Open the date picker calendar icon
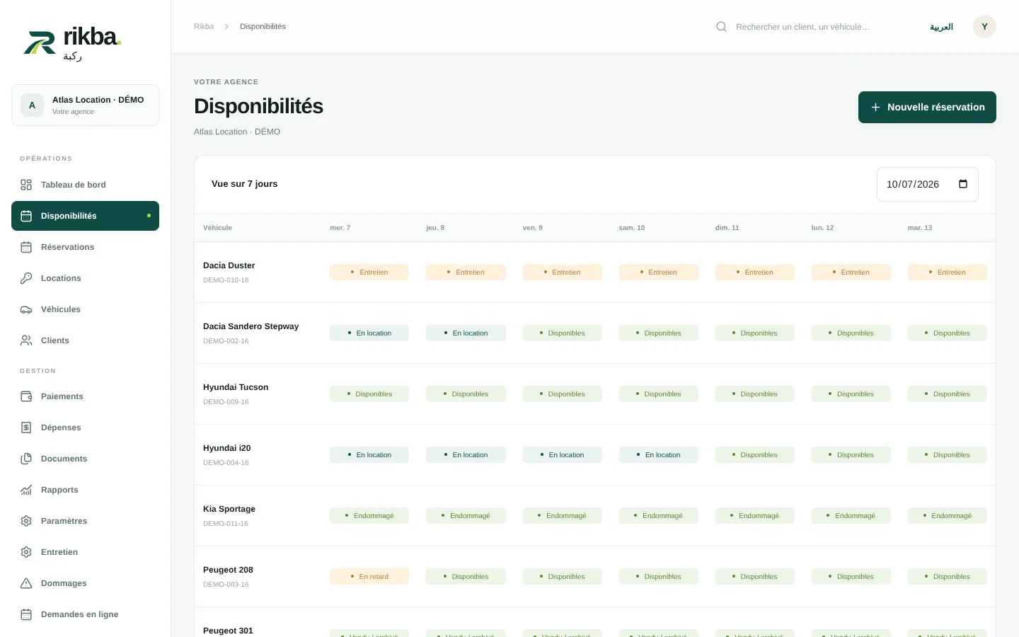1019x637 pixels. pos(963,184)
